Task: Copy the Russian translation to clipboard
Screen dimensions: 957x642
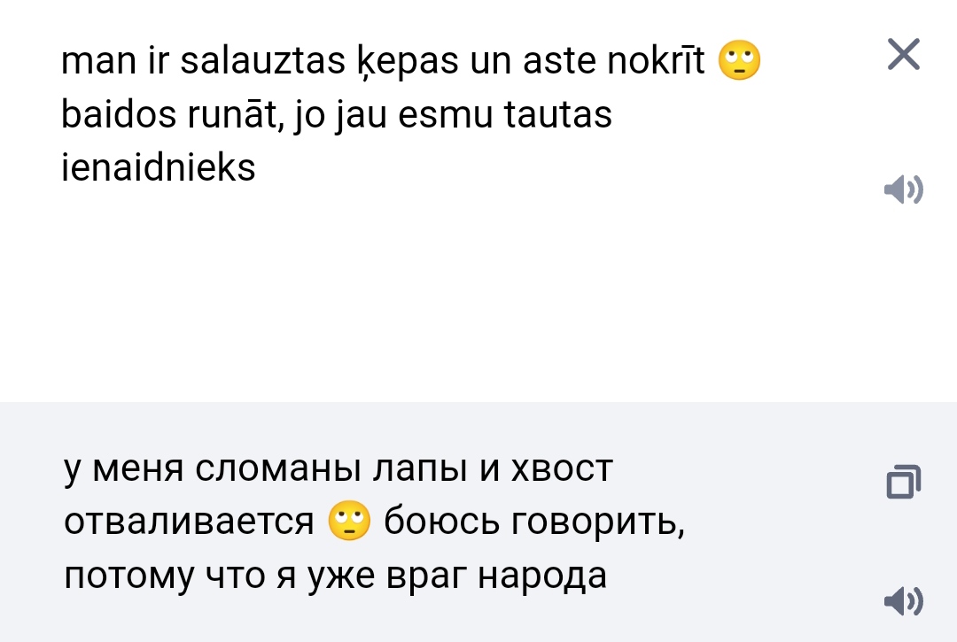Action: pos(903,481)
